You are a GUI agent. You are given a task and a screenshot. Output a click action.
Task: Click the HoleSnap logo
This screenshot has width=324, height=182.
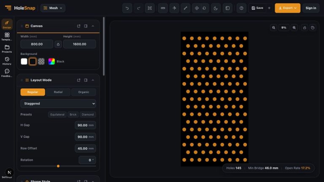(x=20, y=8)
